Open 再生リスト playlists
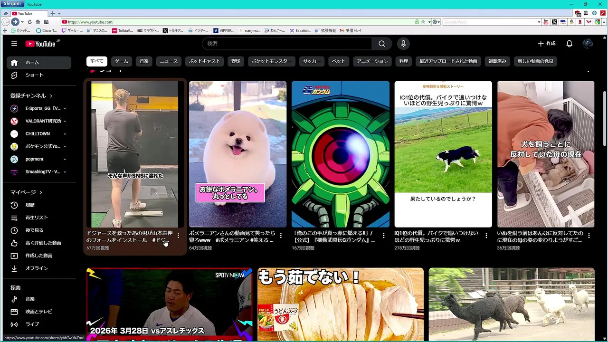Viewport: 608px width, 342px height. click(39, 218)
